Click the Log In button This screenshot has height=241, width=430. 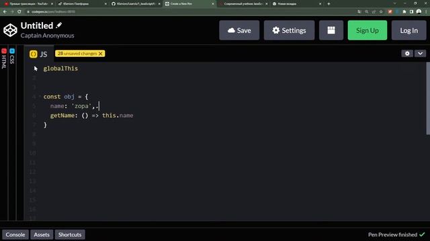tap(408, 30)
